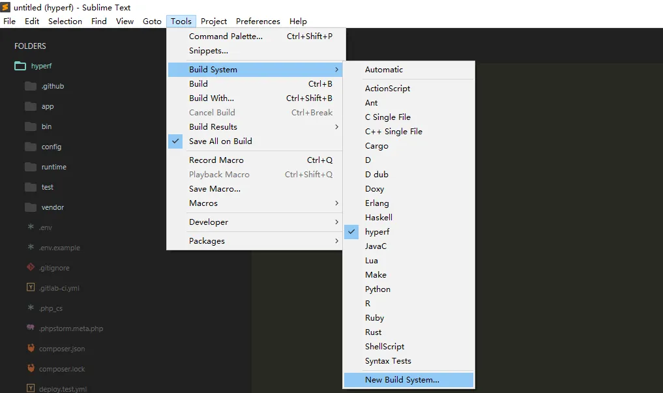This screenshot has width=663, height=393.
Task: Choose Python as the build system
Action: click(x=409, y=289)
